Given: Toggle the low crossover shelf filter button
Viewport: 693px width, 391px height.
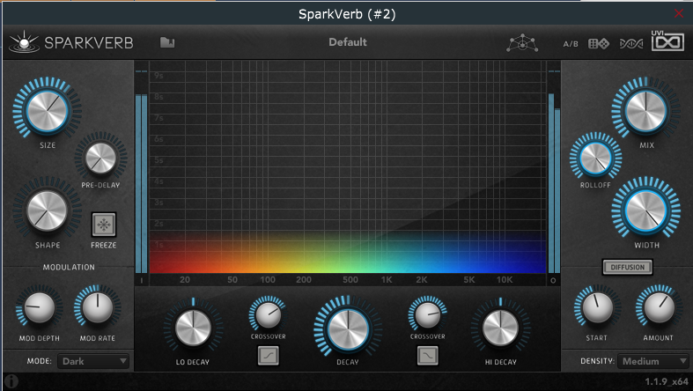Looking at the screenshot, I should click(269, 355).
